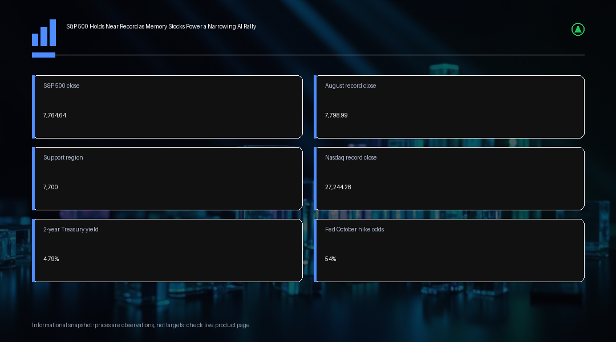Select the 54% hike odds value
This screenshot has height=342, width=616.
click(x=330, y=259)
